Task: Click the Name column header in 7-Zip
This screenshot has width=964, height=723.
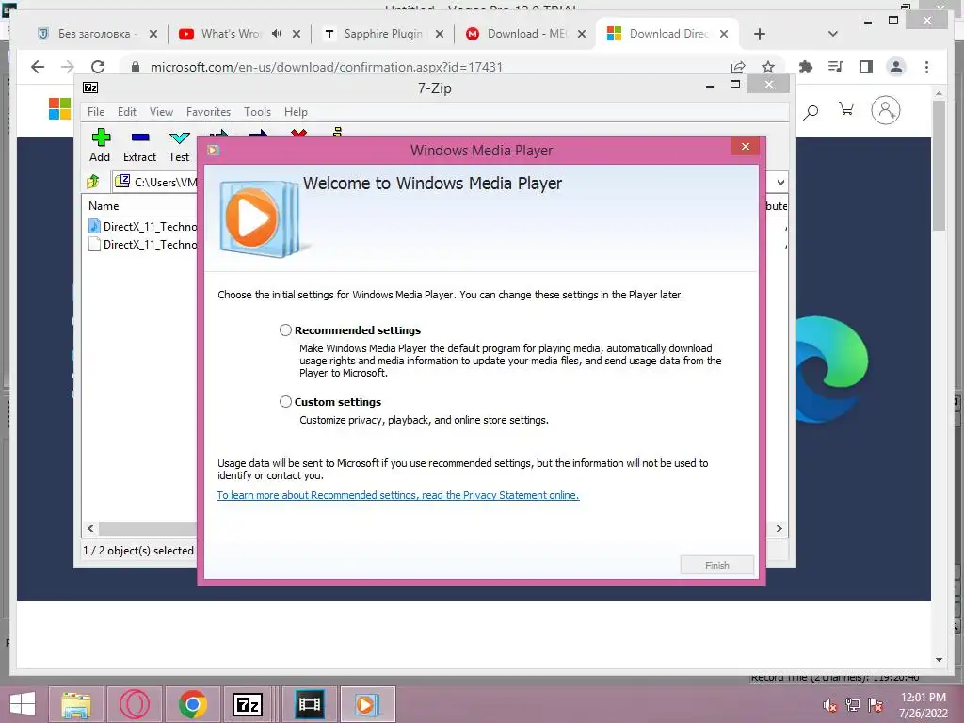Action: [104, 206]
